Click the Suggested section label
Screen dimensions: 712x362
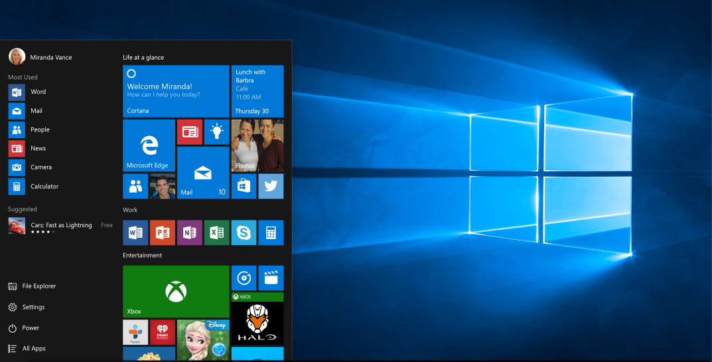[x=23, y=209]
